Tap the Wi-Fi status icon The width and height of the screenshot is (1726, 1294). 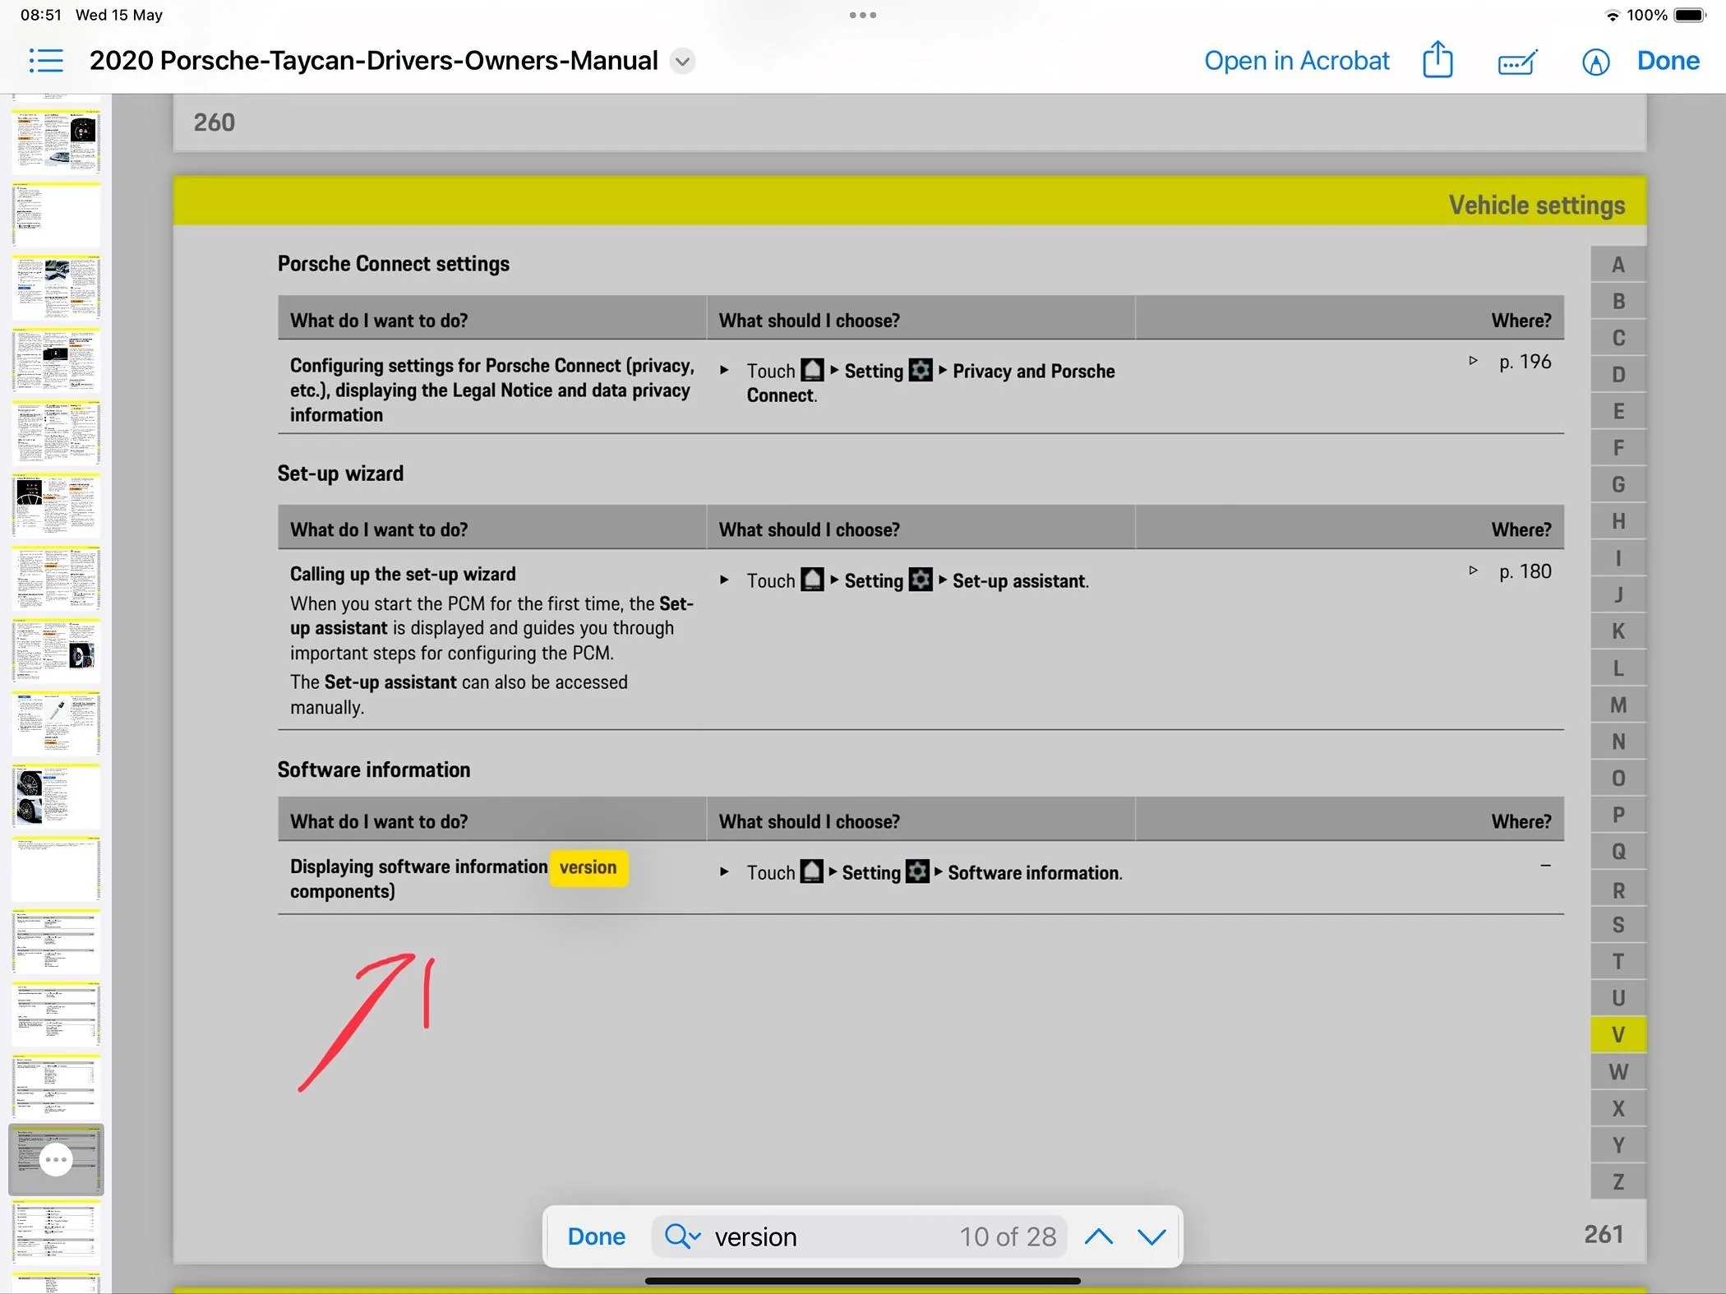1612,16
